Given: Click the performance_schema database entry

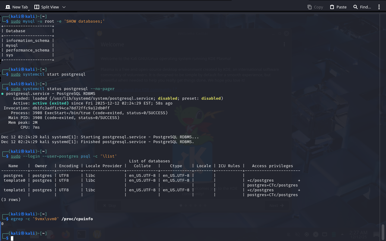Looking at the screenshot, I should coord(27,50).
